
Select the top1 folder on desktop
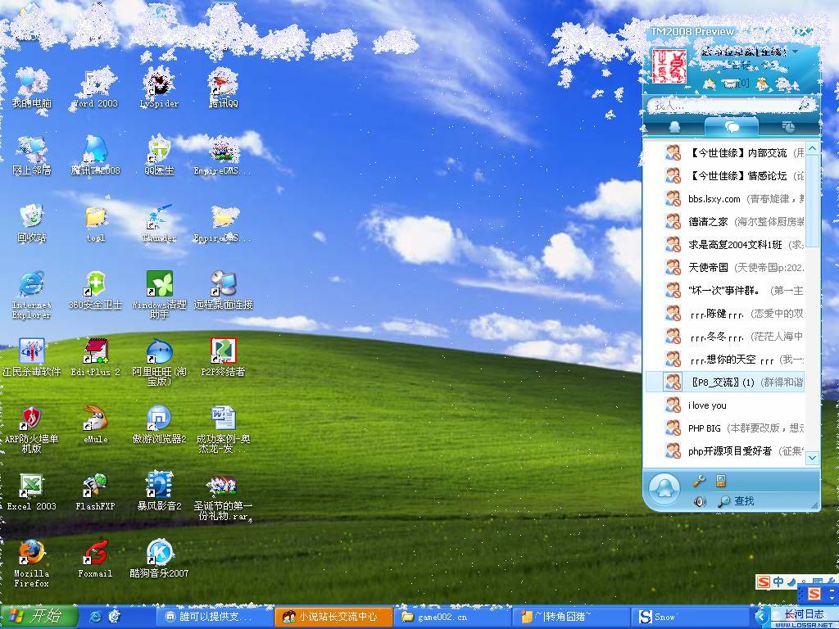click(95, 224)
